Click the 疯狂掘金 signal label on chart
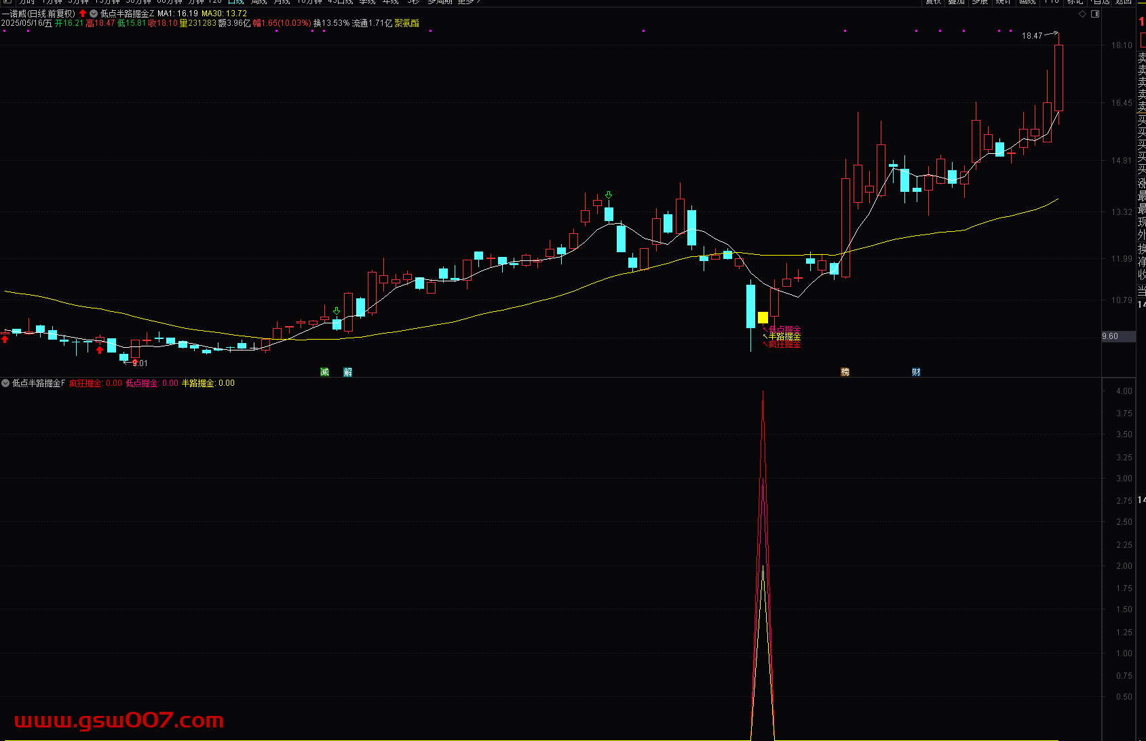This screenshot has width=1146, height=741. (x=784, y=344)
